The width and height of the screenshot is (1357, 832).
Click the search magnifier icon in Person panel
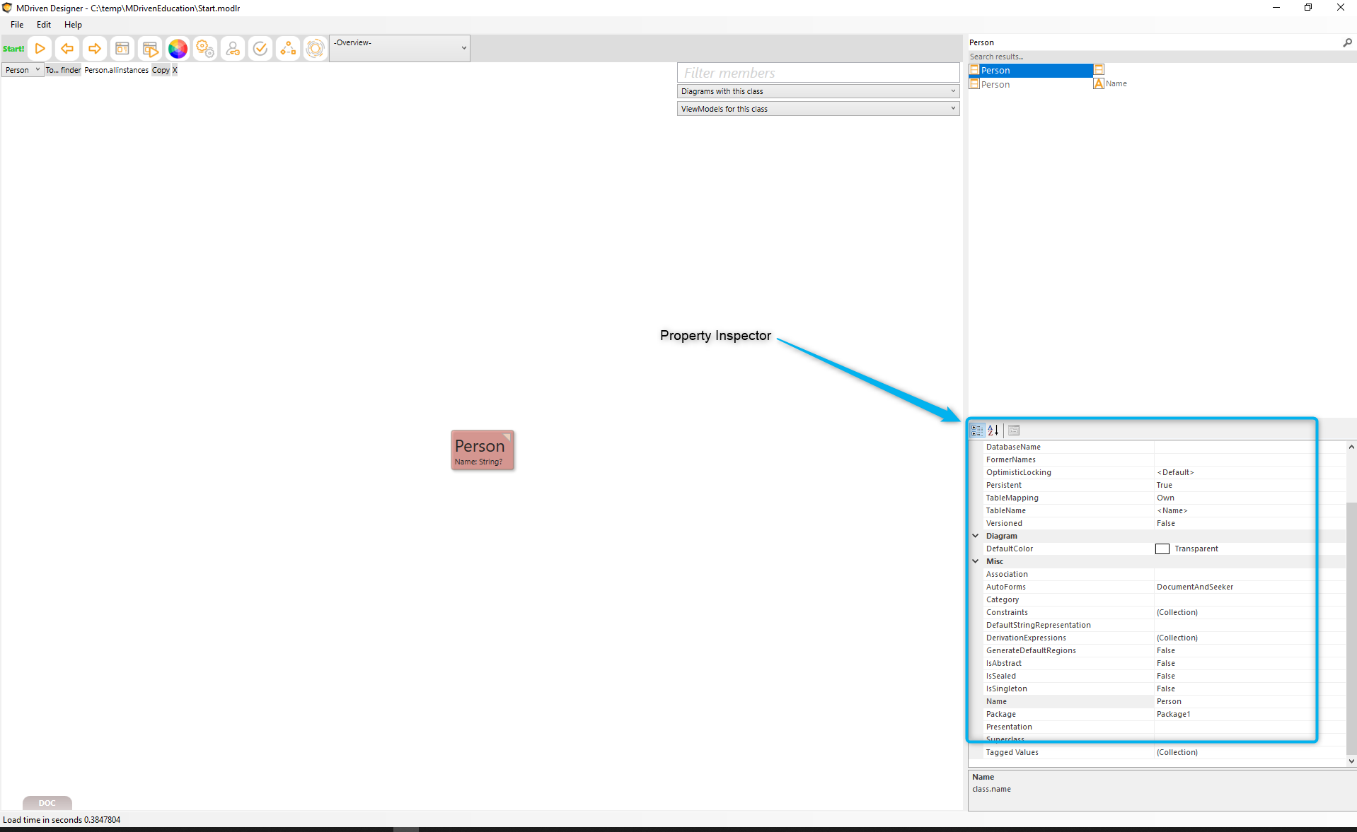pyautogui.click(x=1347, y=42)
